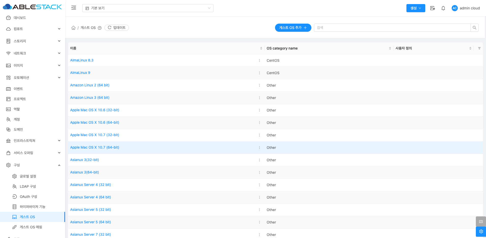The image size is (486, 238).
Task: Open the Amazon Linux 2 (64 bit) link
Action: pyautogui.click(x=90, y=85)
